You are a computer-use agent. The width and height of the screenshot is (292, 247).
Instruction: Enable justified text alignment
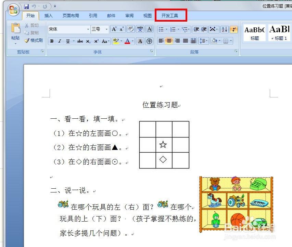point(185,41)
